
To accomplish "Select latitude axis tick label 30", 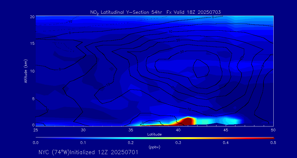I will tap(83, 130).
